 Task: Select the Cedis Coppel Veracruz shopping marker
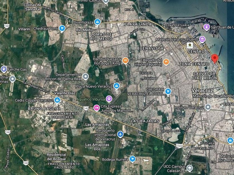(x=57, y=100)
